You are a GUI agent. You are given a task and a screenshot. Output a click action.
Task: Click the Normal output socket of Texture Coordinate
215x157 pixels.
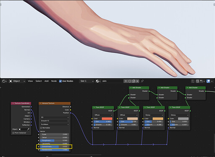click(x=31, y=110)
